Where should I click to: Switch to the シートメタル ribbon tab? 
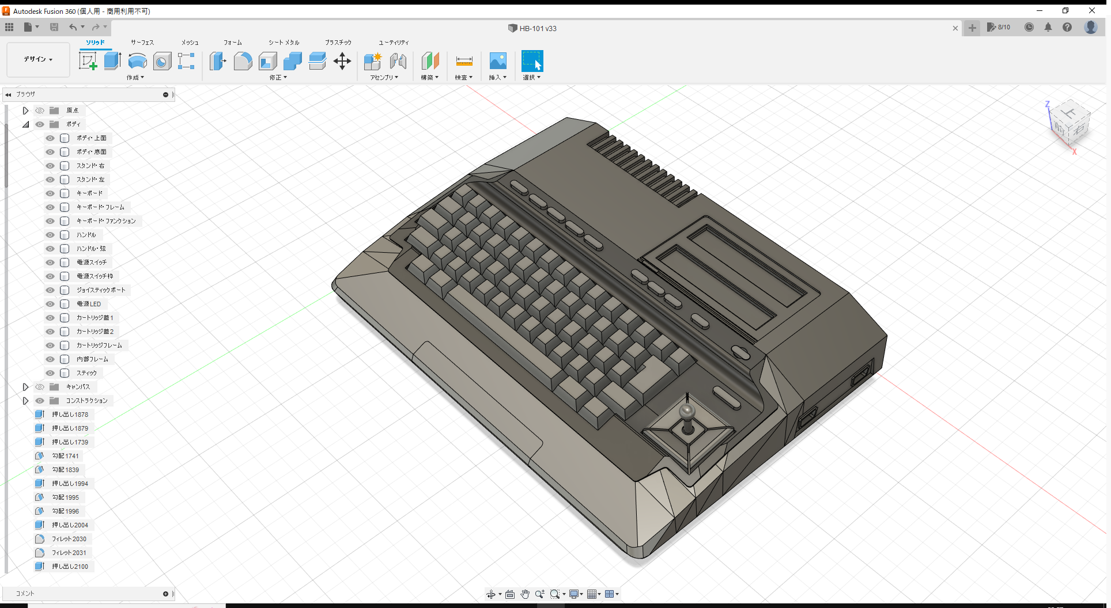point(283,42)
